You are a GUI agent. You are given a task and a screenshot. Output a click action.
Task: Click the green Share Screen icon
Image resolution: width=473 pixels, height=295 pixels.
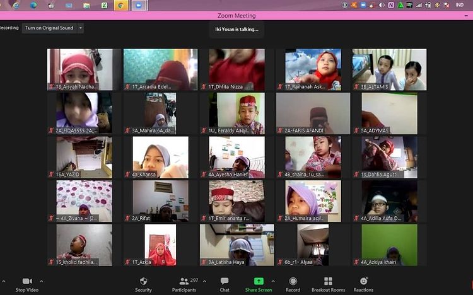pos(259,281)
